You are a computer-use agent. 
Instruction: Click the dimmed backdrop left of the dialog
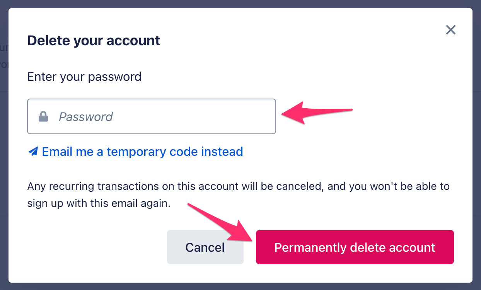pos(4,155)
